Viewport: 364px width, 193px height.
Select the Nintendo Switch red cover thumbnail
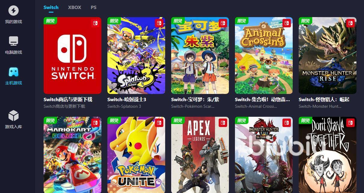(72, 56)
